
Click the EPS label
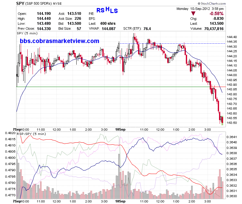[92, 19]
